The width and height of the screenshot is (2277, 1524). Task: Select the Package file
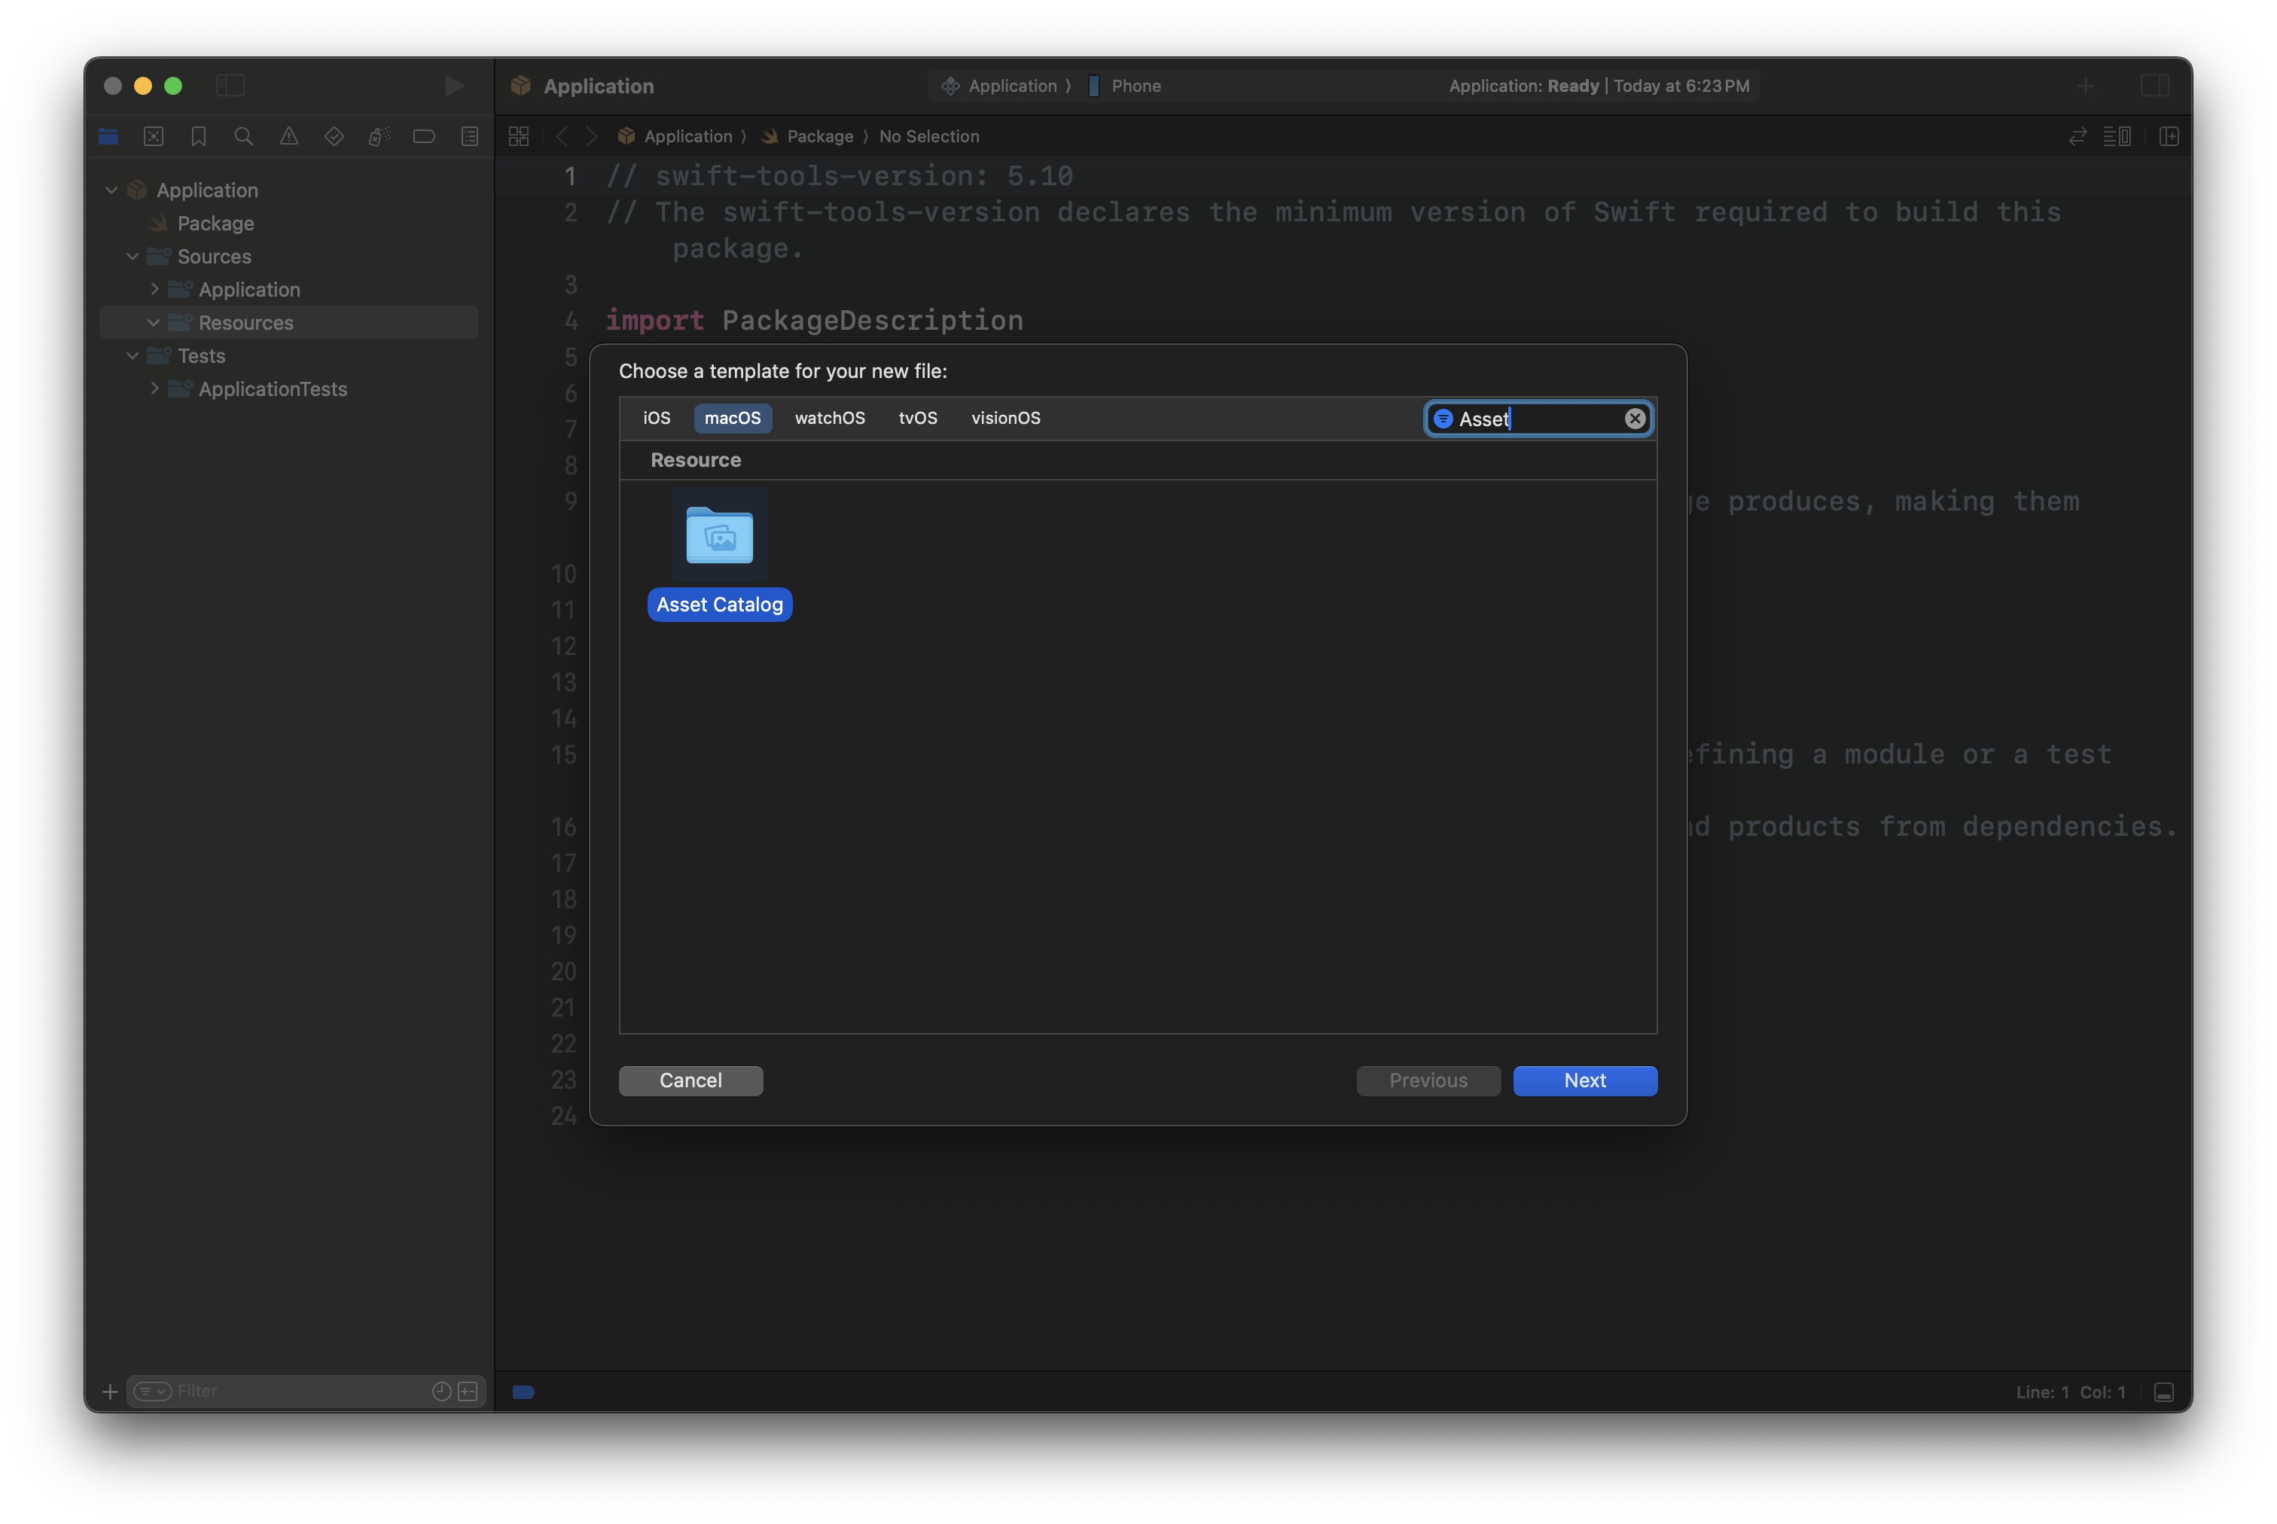coord(216,224)
